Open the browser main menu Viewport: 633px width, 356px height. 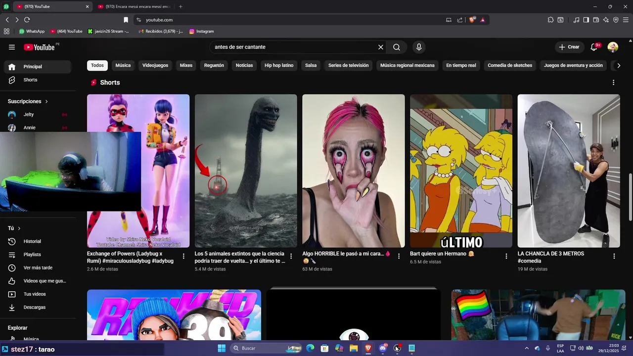(x=626, y=20)
